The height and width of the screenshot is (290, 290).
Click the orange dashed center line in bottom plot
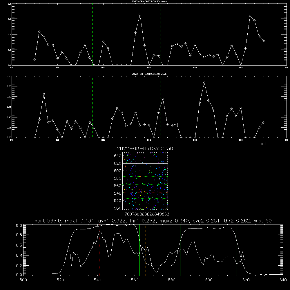(146, 250)
